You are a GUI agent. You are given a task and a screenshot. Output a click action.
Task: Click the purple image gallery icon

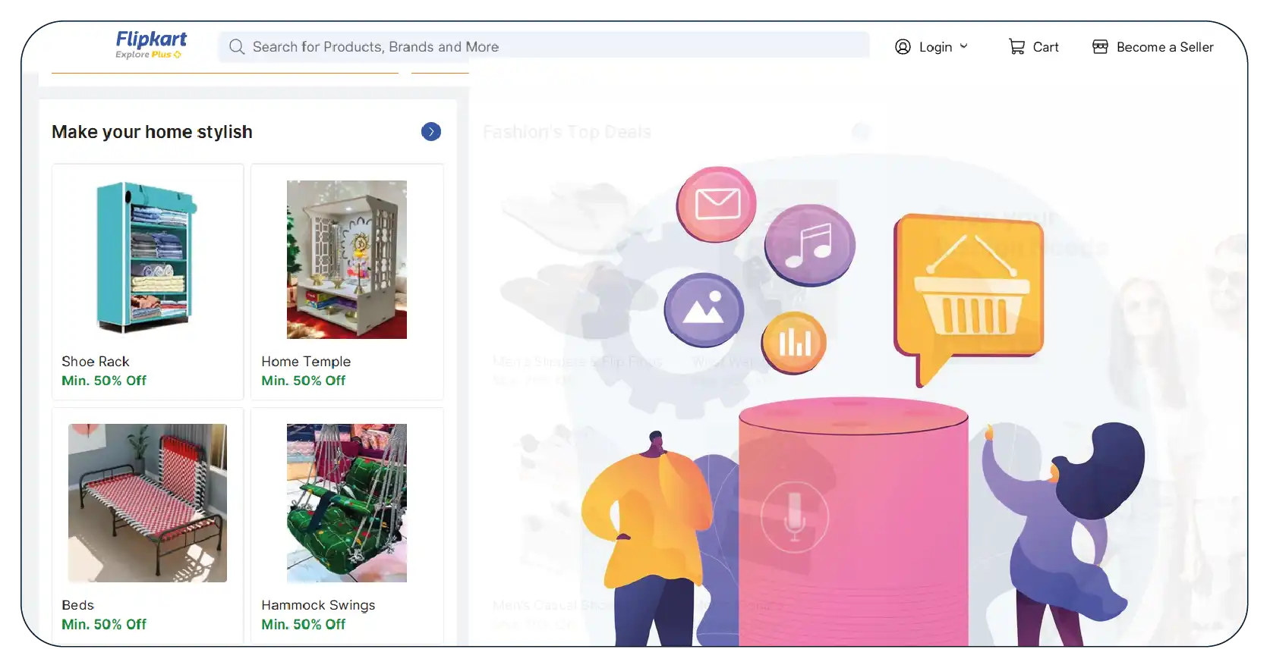704,310
